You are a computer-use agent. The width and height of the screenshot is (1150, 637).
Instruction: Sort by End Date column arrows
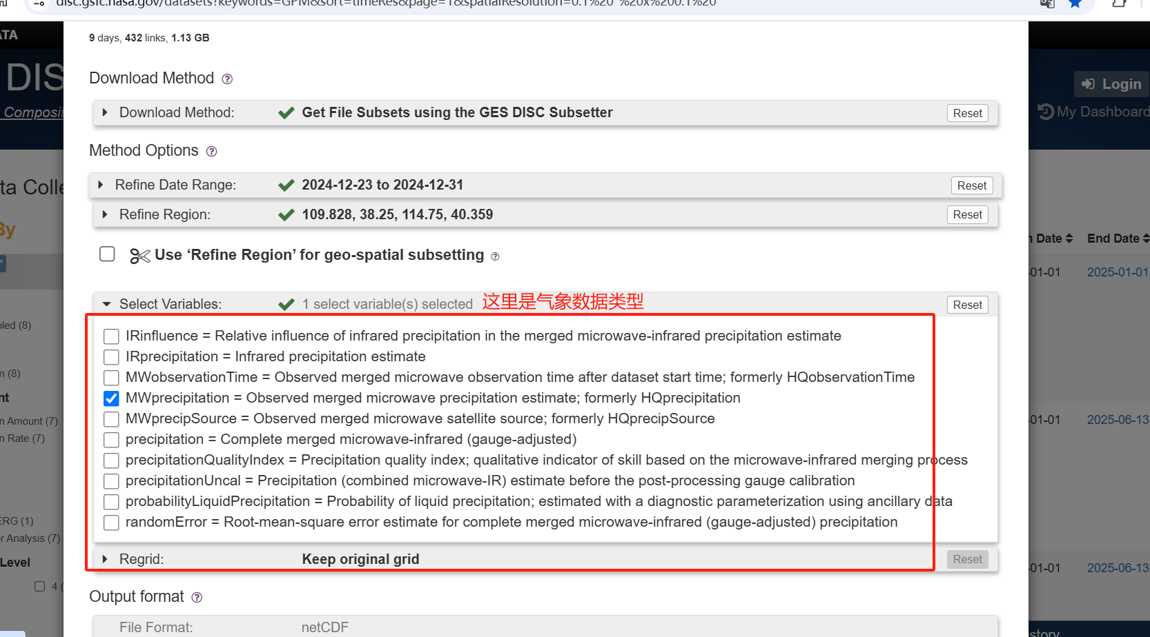[x=1146, y=239]
